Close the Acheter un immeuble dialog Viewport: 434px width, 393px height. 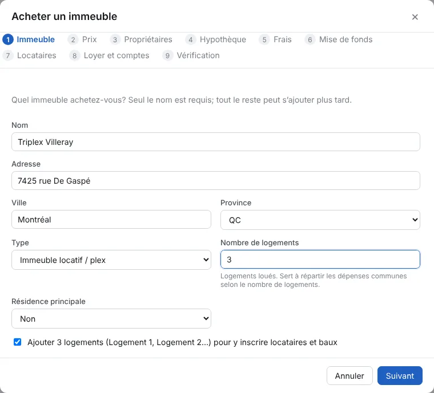click(415, 17)
